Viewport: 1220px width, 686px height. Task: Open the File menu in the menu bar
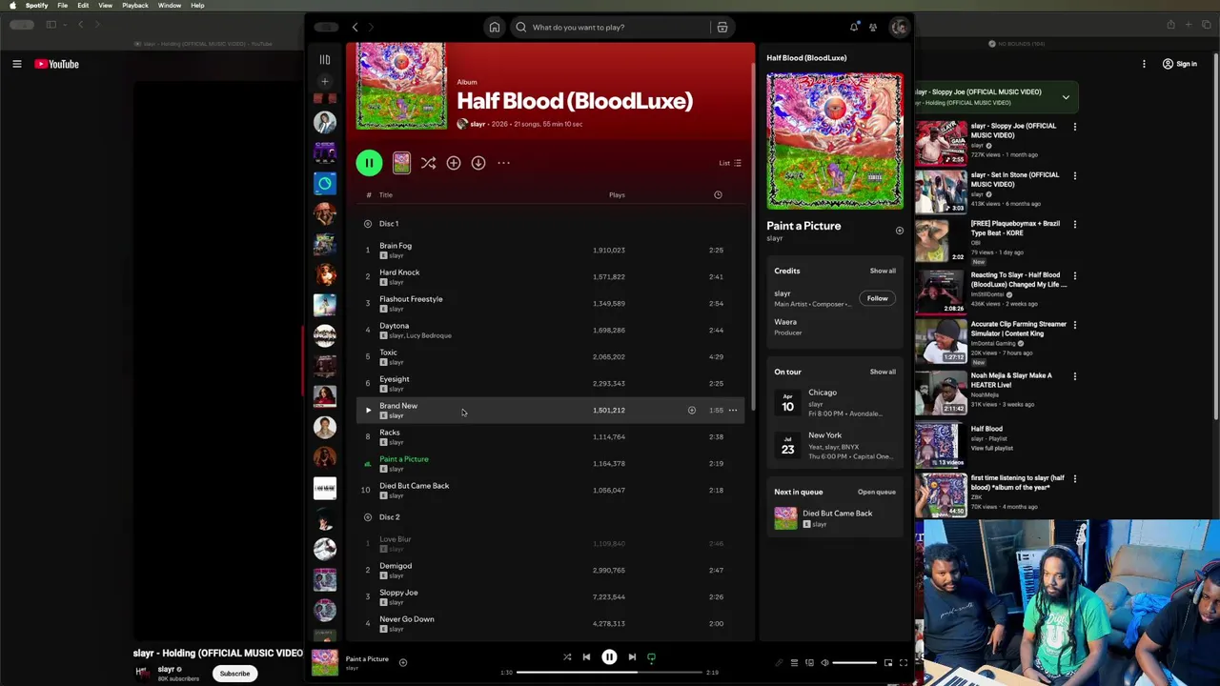[62, 6]
